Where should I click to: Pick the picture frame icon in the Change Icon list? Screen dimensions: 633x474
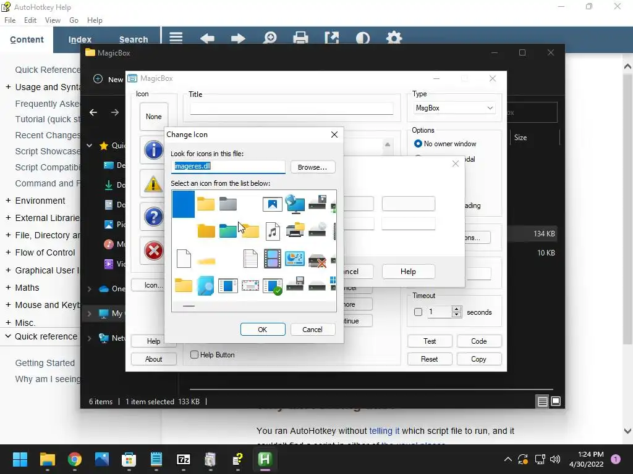point(272,204)
